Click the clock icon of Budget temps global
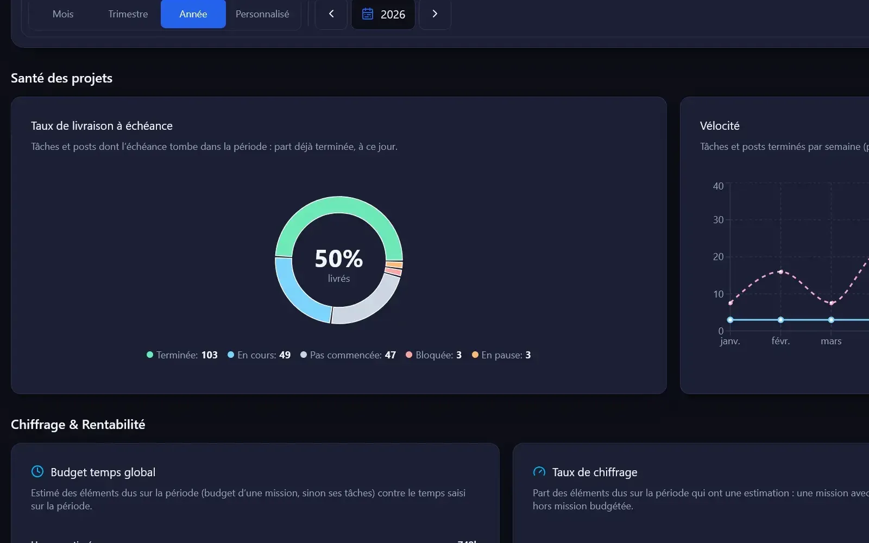This screenshot has width=869, height=543. tap(37, 471)
